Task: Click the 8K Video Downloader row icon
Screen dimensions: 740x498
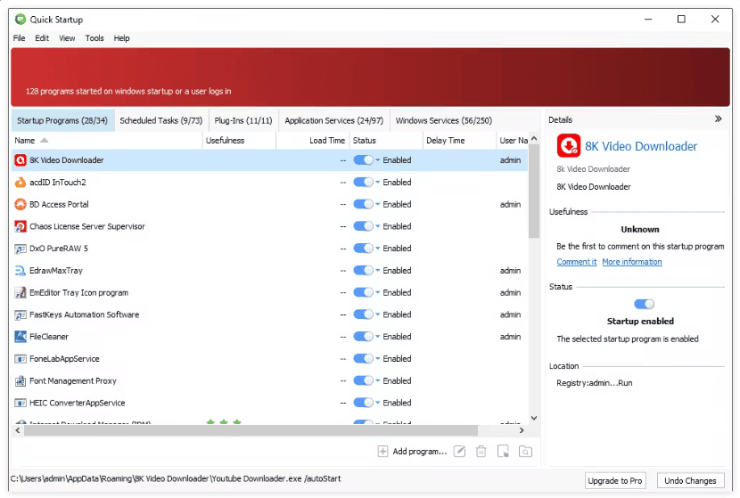Action: (x=21, y=160)
